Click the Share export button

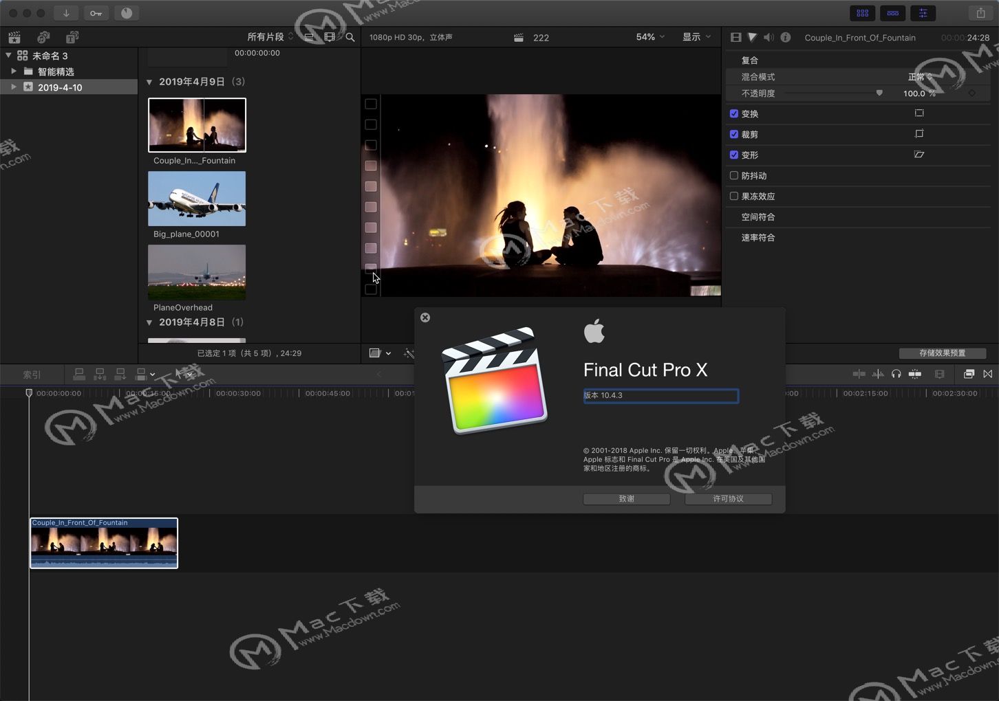click(980, 13)
